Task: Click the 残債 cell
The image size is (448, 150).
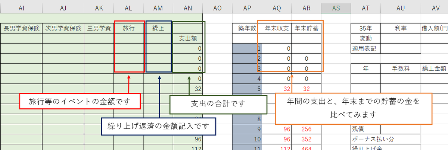Action: coord(366,129)
